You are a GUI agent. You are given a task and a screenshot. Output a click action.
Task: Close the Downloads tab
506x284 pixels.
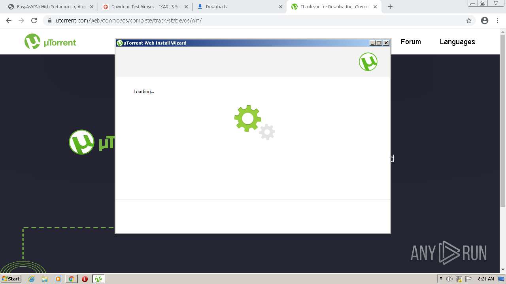pyautogui.click(x=281, y=7)
